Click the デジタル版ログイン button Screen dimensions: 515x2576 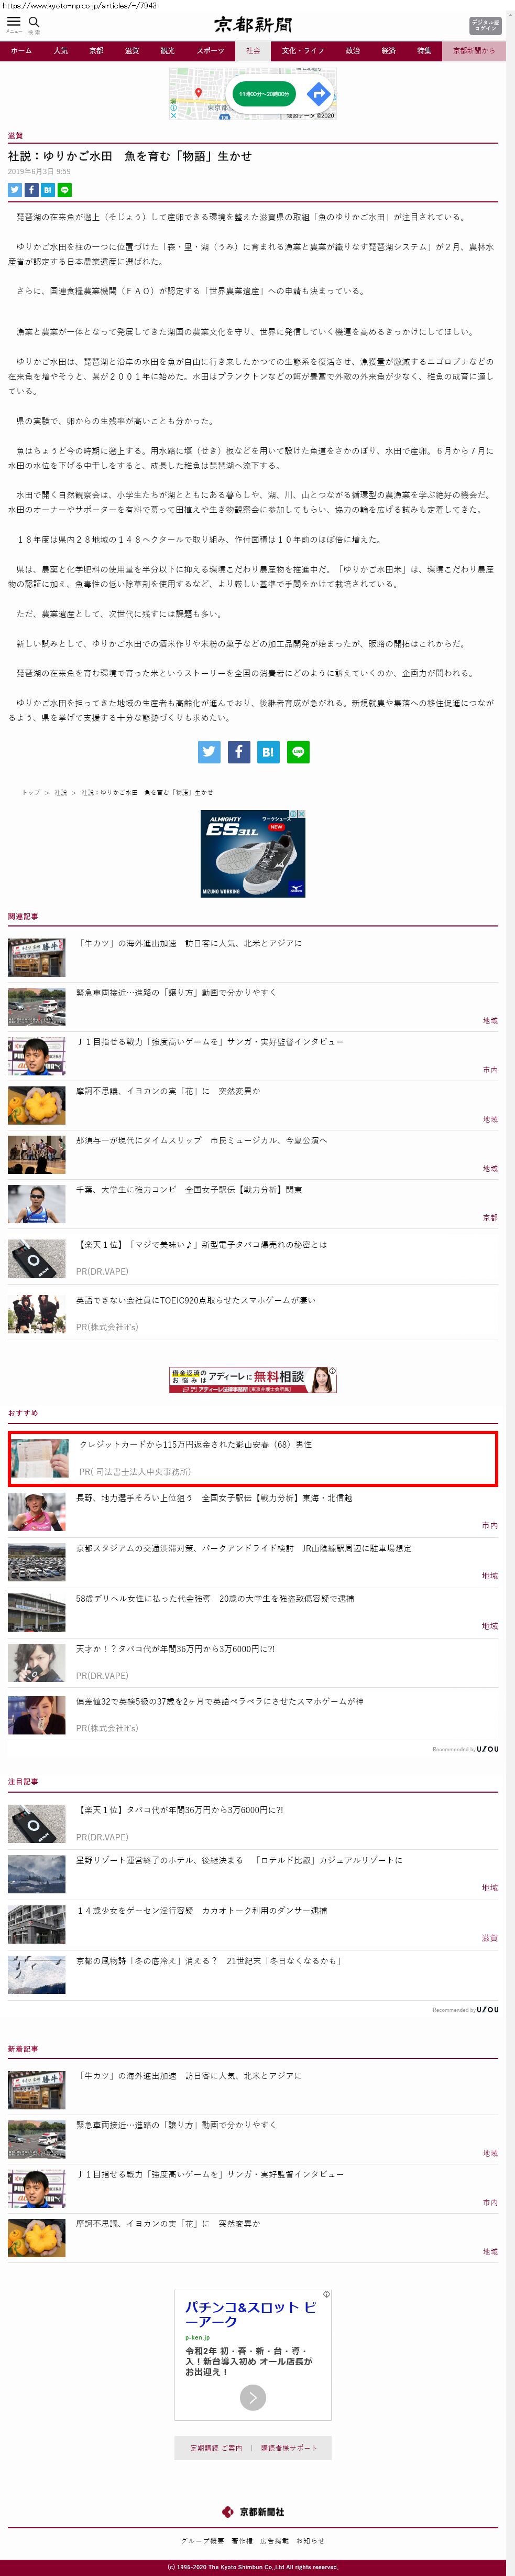pyautogui.click(x=485, y=25)
